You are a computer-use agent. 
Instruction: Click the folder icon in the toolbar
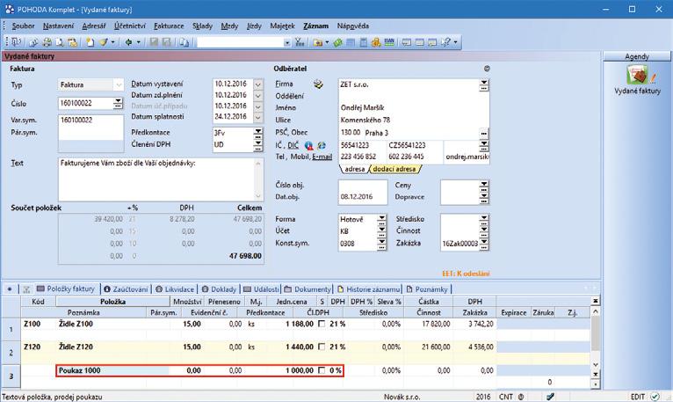pos(318,42)
